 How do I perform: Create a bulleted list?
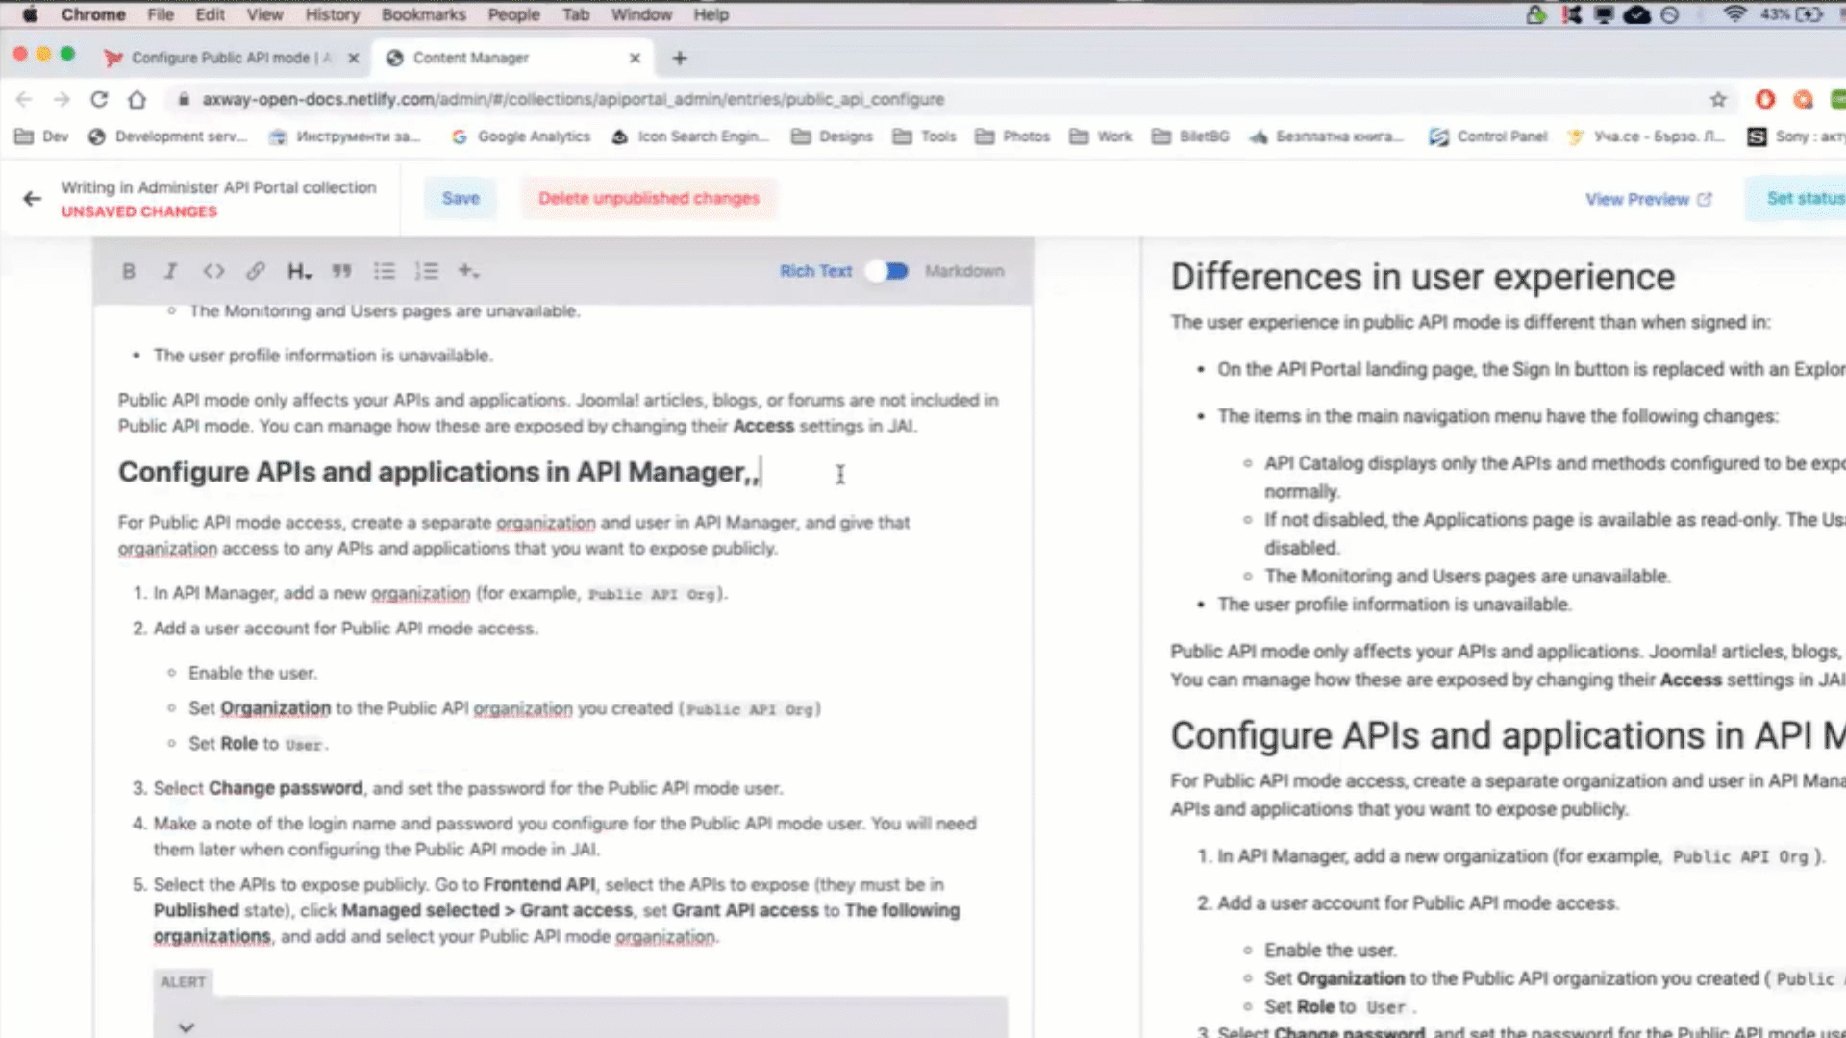coord(385,271)
